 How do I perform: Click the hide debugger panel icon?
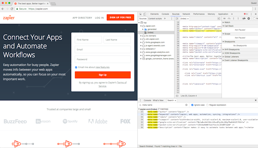click(219, 18)
